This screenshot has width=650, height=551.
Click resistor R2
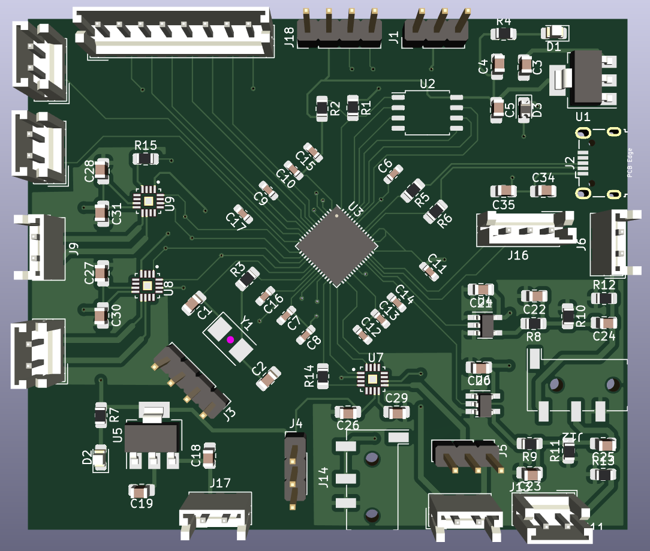point(322,108)
